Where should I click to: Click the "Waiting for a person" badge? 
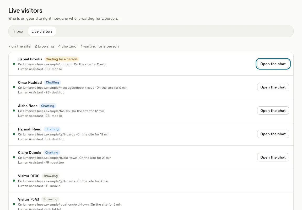[62, 59]
